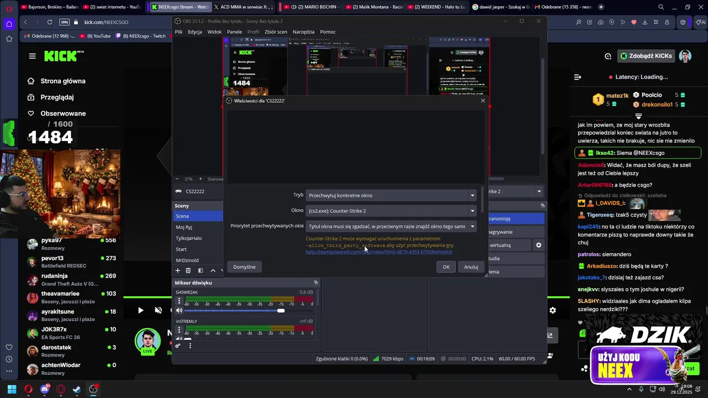Confirm properties with OK button

(446, 267)
